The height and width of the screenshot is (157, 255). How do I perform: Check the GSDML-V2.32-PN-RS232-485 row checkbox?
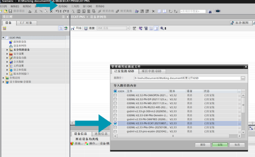[115, 107]
